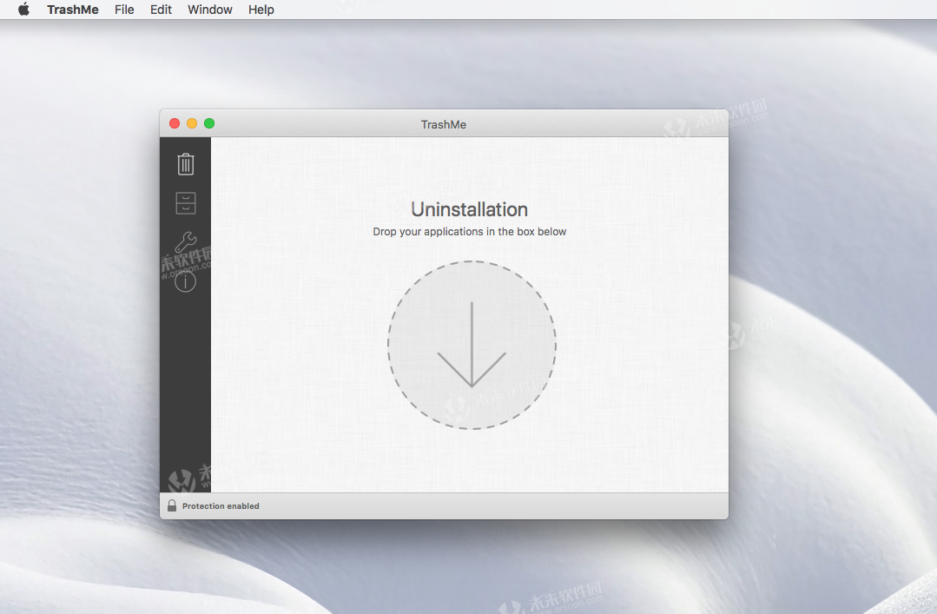Close the TrashMe window with red button
Viewport: 937px width, 614px height.
(175, 123)
